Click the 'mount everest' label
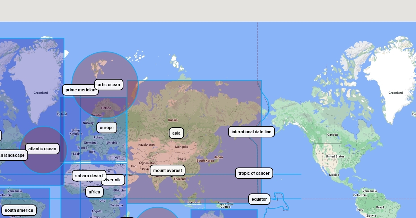Image resolution: width=416 pixels, height=218 pixels. (167, 171)
